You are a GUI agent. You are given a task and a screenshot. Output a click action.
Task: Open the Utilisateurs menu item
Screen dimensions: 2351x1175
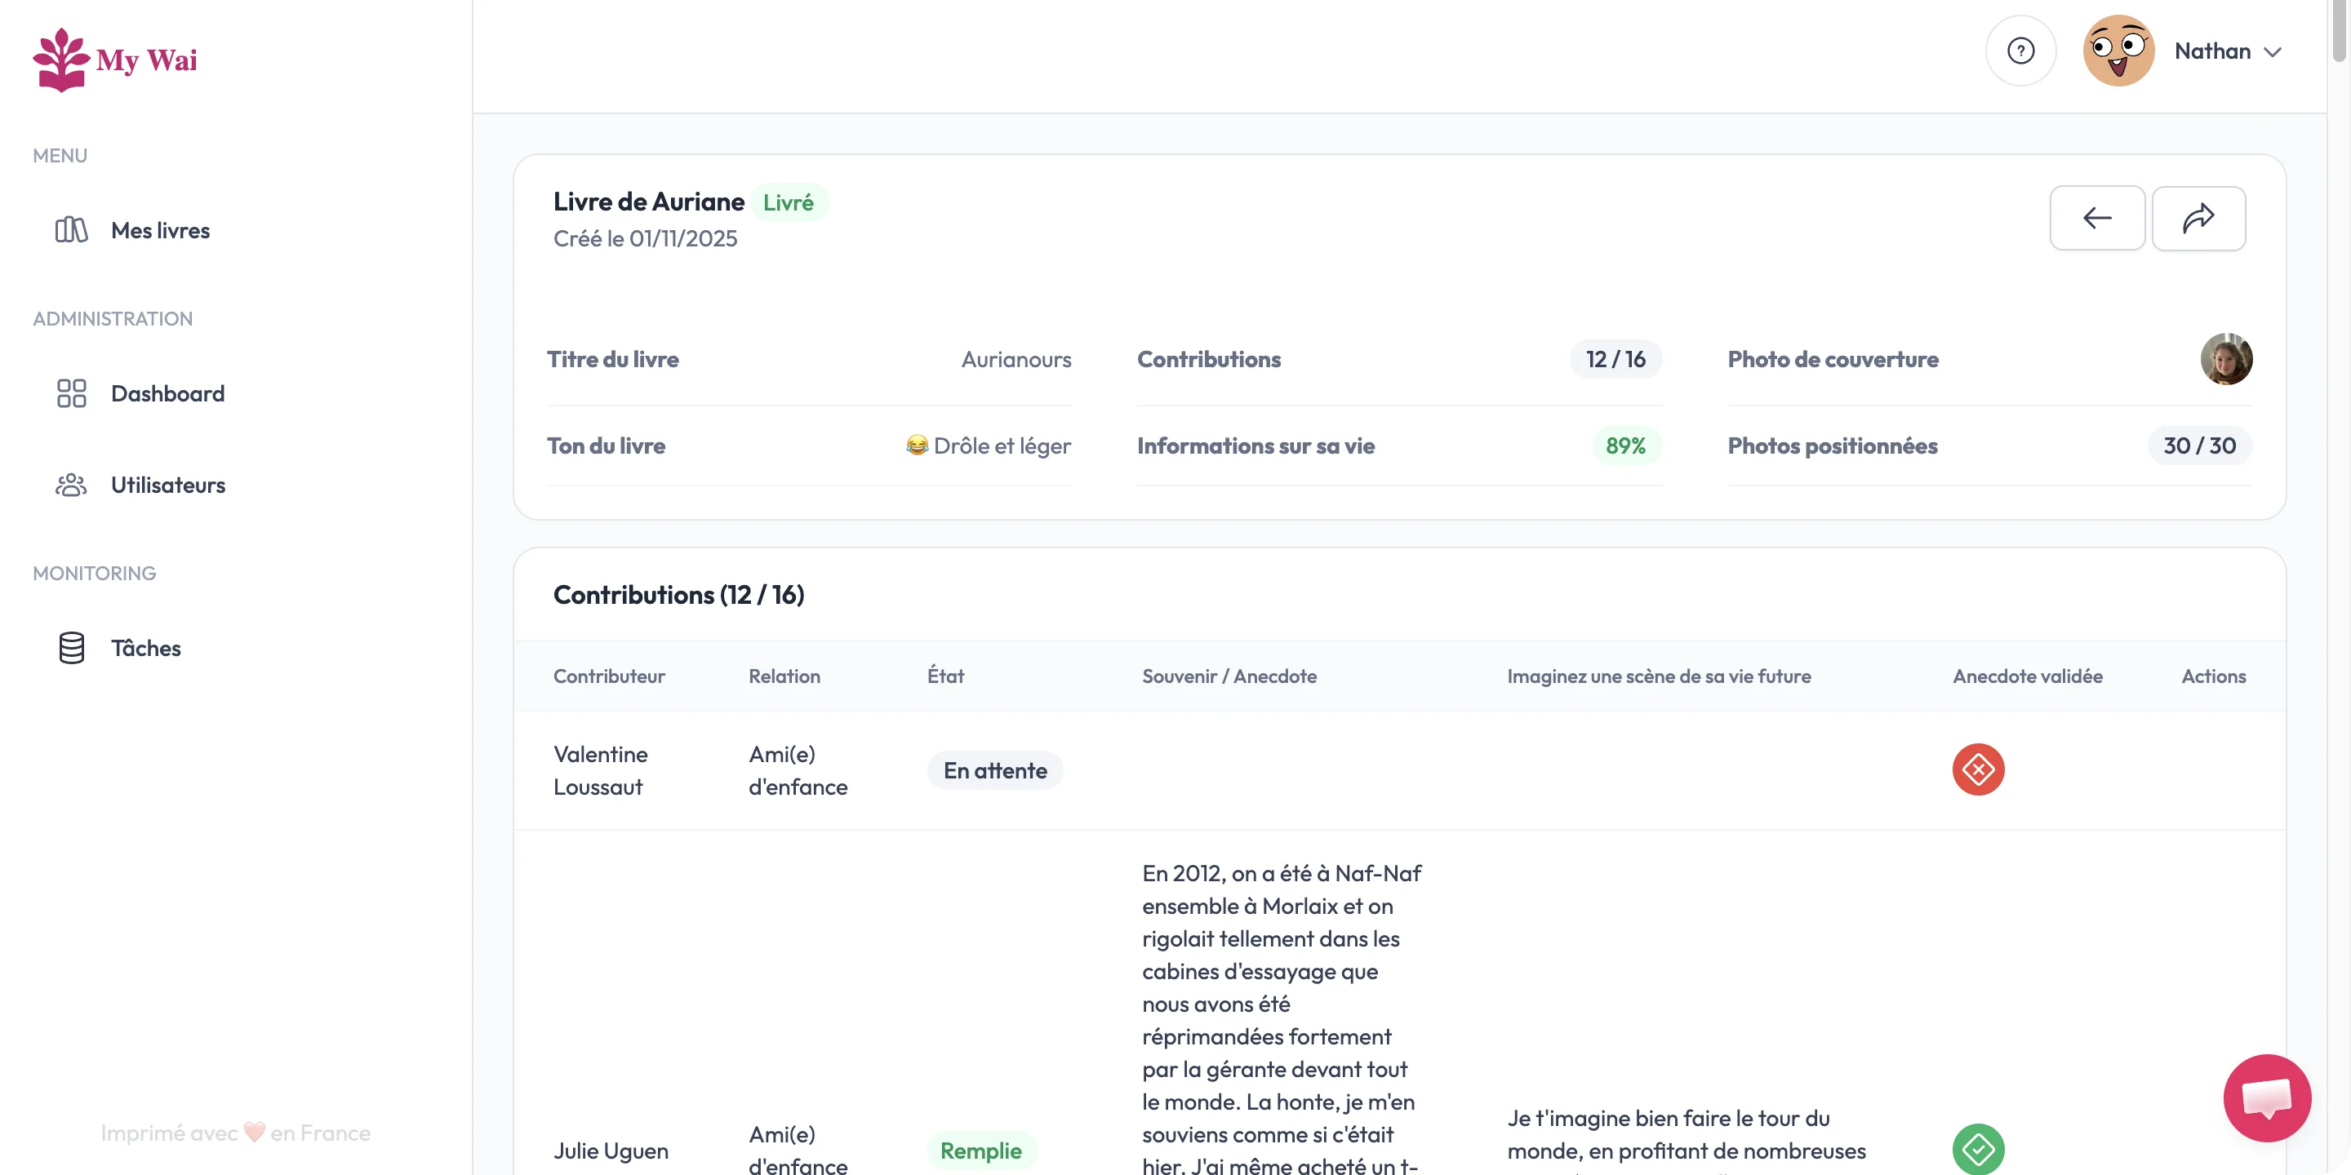click(x=168, y=485)
